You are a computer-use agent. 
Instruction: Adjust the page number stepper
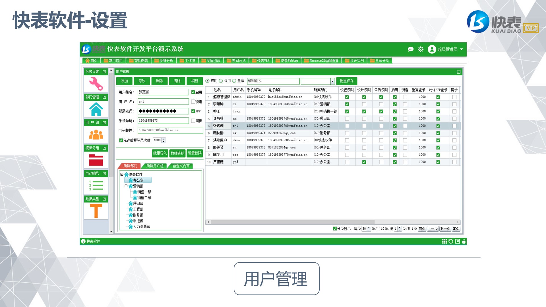[400, 229]
